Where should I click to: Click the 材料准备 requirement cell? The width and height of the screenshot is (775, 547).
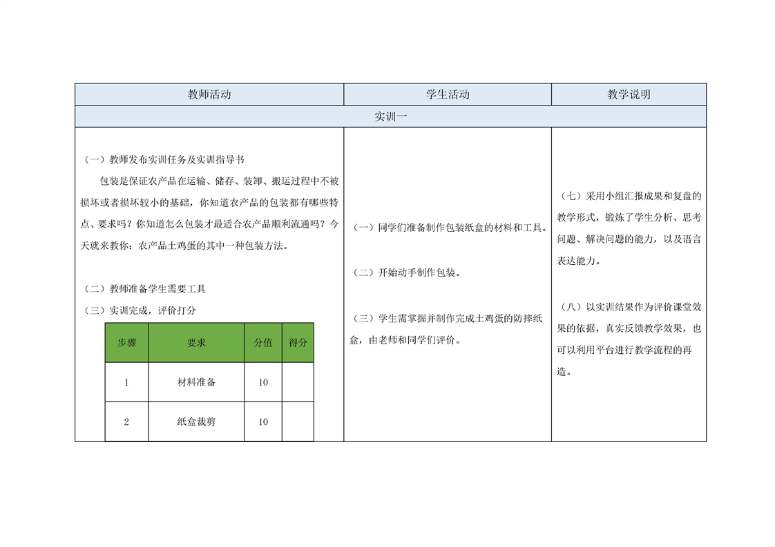click(x=196, y=382)
